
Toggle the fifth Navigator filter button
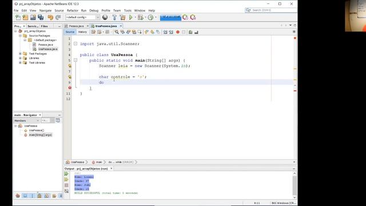(x=47, y=196)
